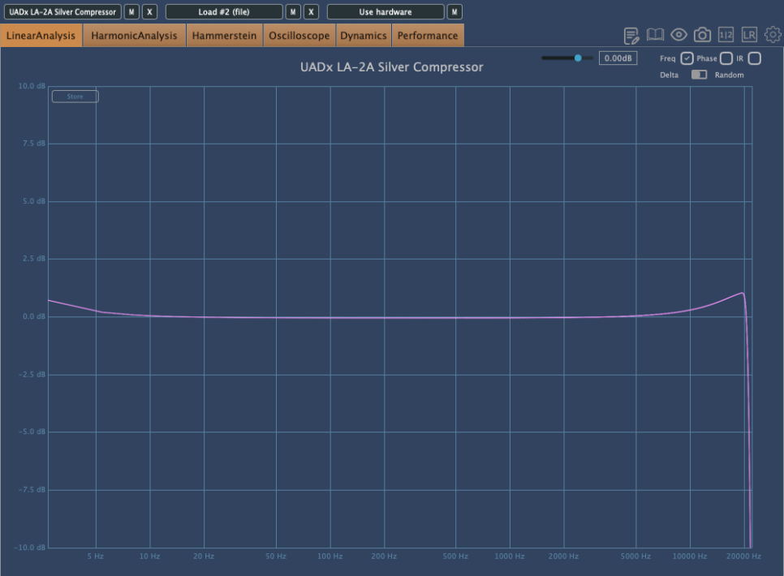Click the graph title UADx LA-2A Silver Compressor
Image resolution: width=784 pixels, height=576 pixels.
(x=391, y=67)
